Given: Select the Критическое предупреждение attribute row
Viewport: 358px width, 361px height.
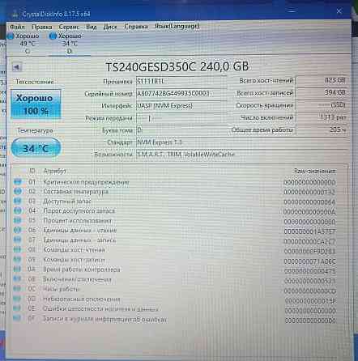Looking at the screenshot, I should 174,182.
